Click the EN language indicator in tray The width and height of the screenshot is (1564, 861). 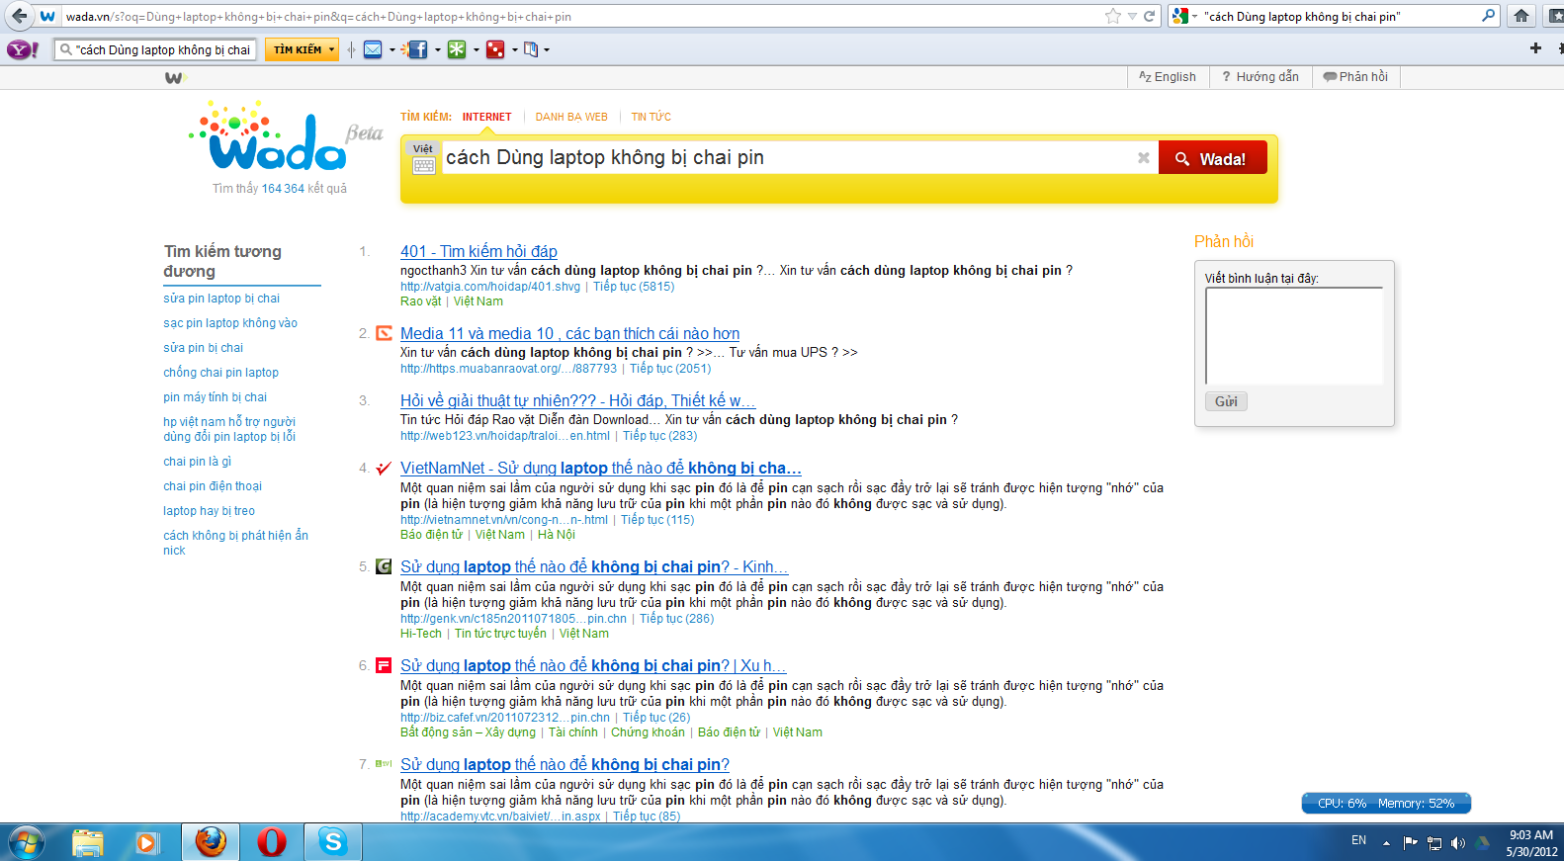[1359, 840]
